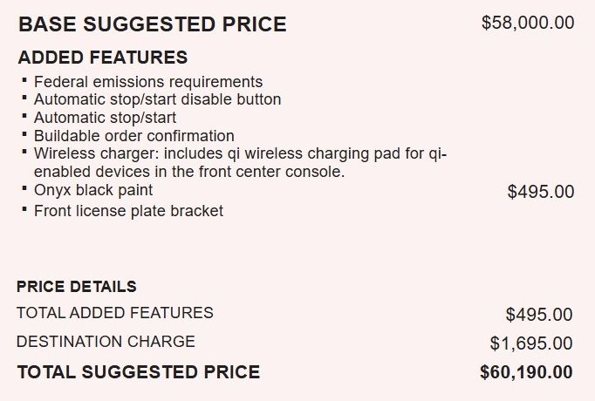Click the bullet beside Onyx black paint

click(x=24, y=188)
